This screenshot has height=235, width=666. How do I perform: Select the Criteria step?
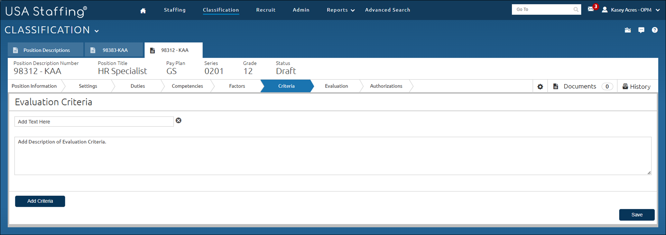point(286,86)
